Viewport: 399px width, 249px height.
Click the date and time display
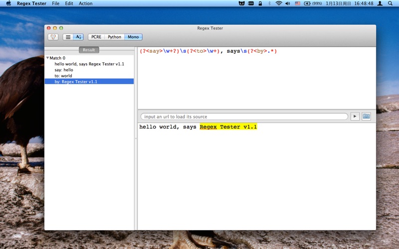coord(350,3)
